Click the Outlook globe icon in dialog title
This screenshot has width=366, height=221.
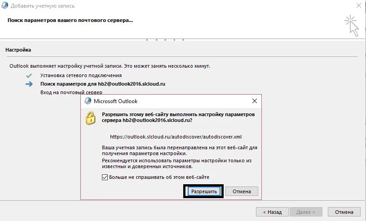click(x=88, y=101)
